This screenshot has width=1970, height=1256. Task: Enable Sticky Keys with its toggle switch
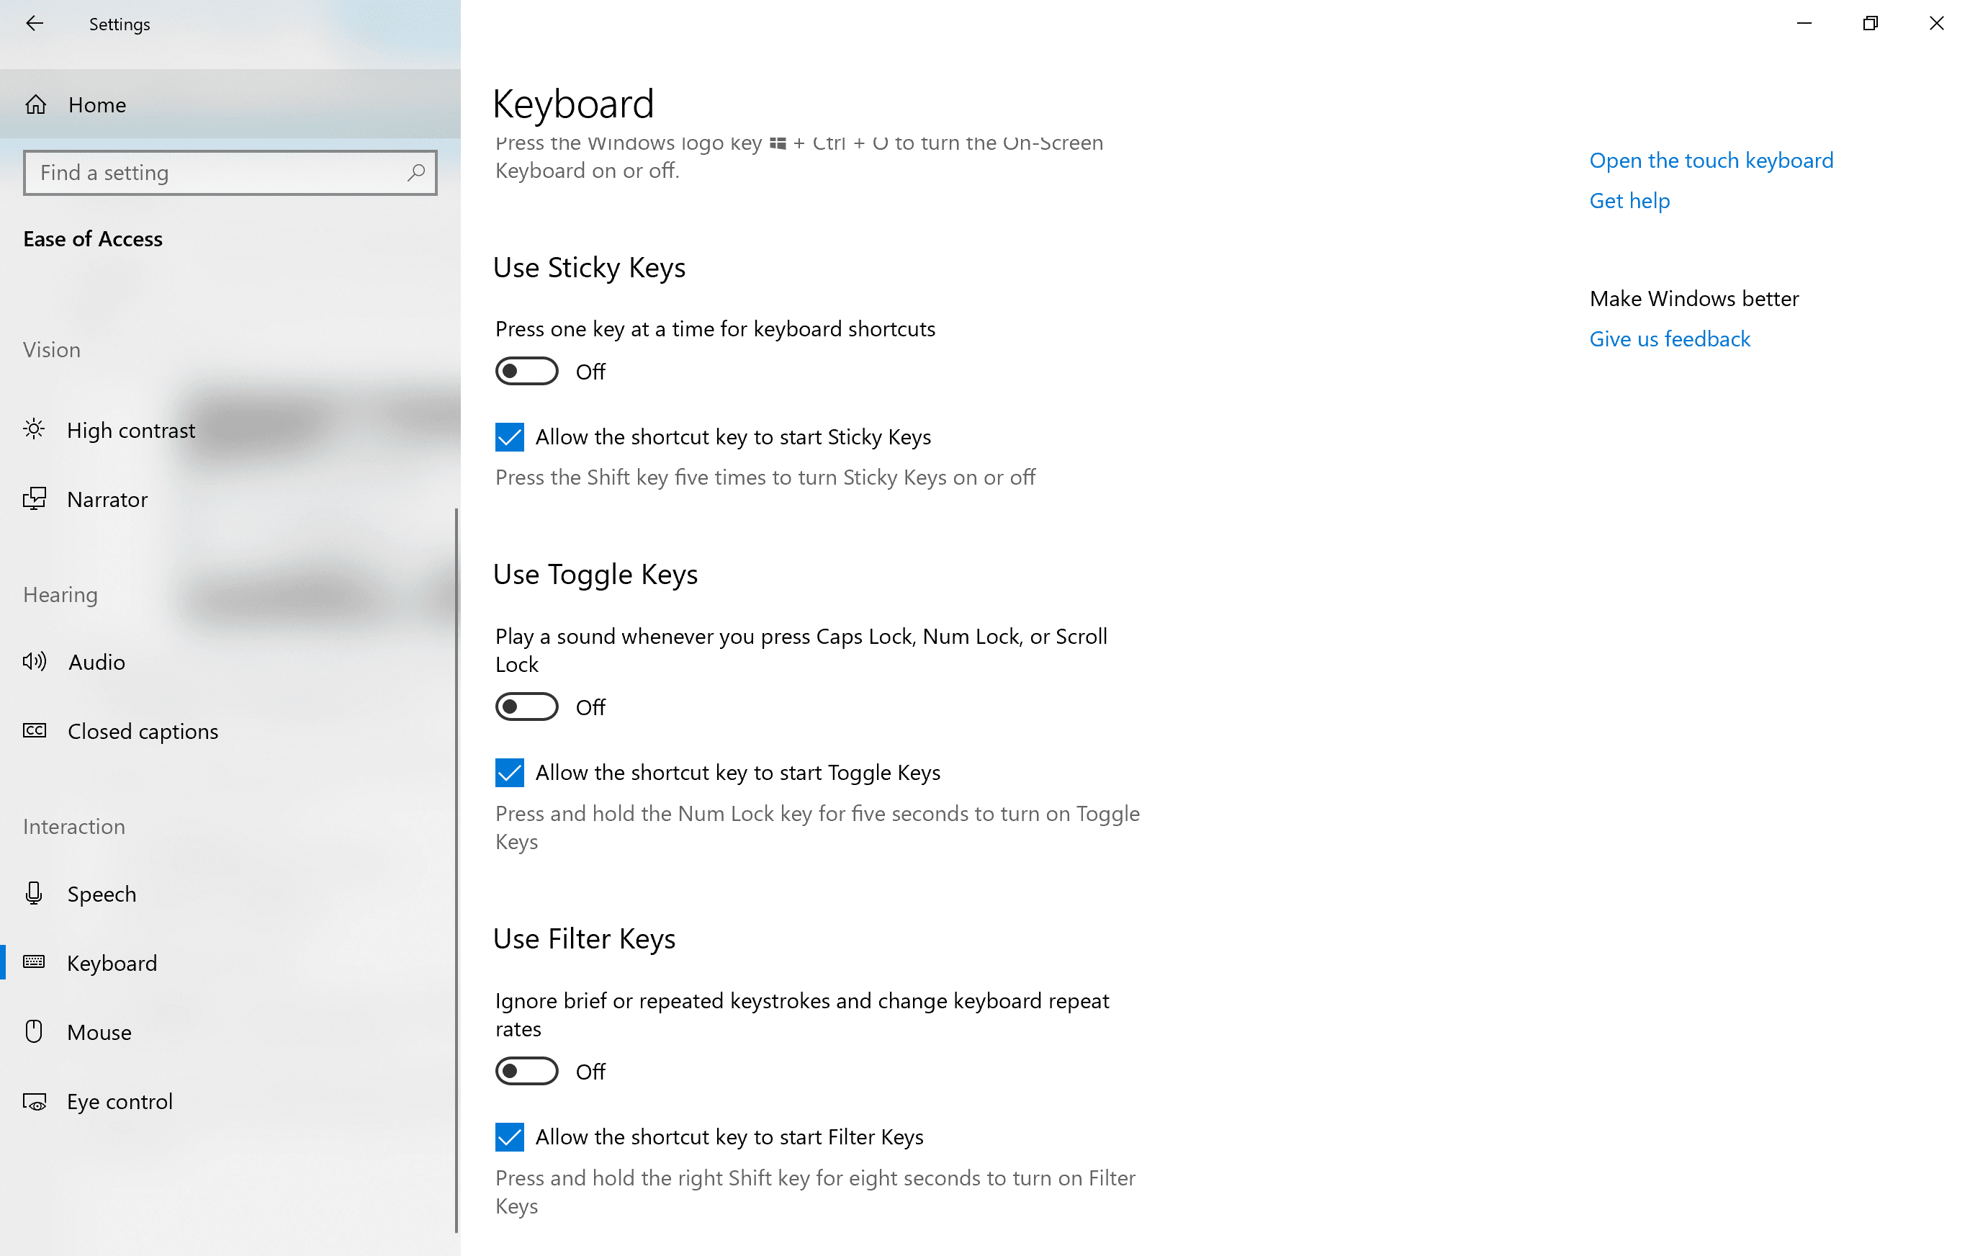tap(526, 370)
